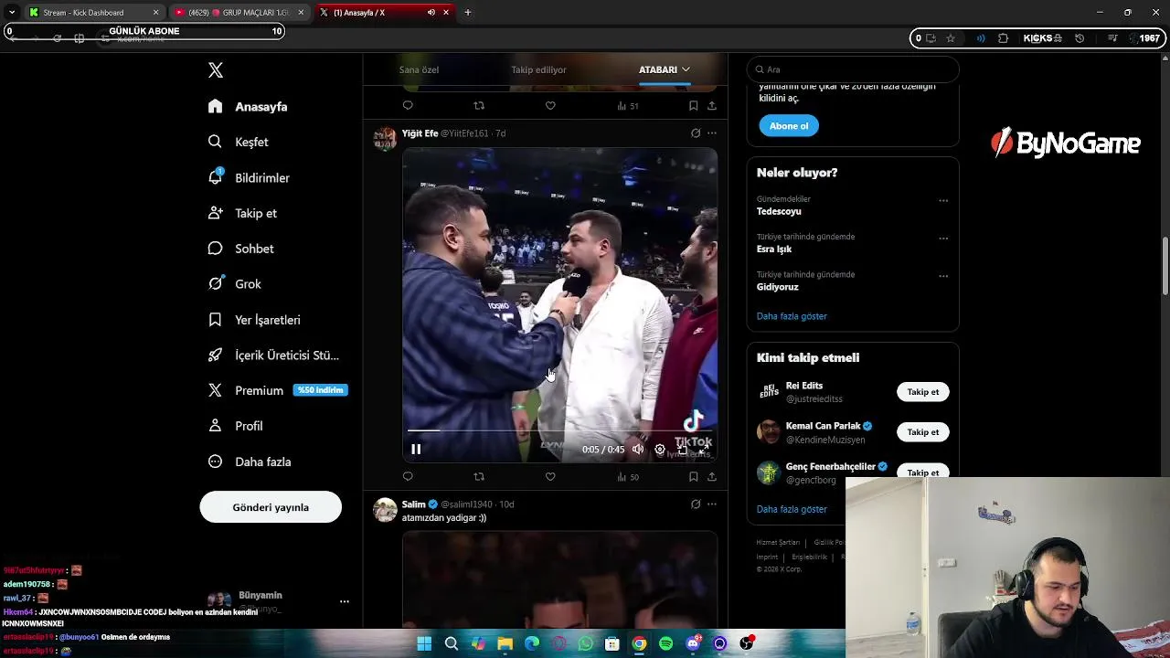Open more menu on Salim's post
This screenshot has width=1170, height=658.
pyautogui.click(x=712, y=504)
